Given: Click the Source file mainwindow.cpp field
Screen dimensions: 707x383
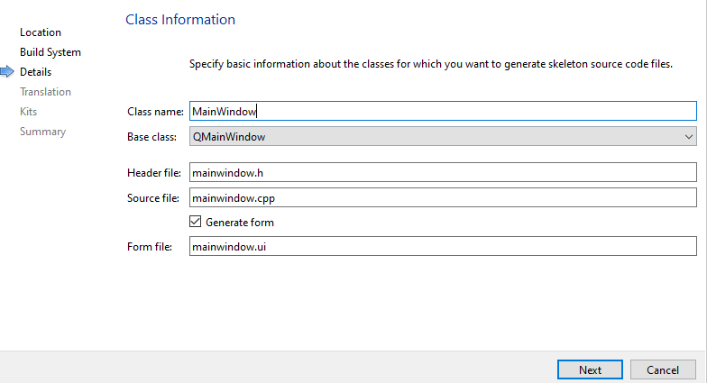Looking at the screenshot, I should [x=442, y=197].
